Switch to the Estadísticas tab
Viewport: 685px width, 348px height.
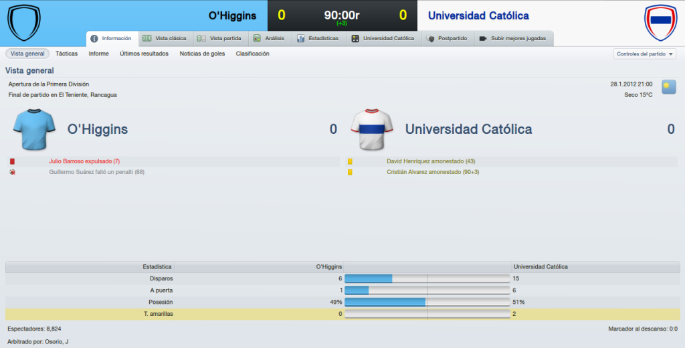(318, 38)
